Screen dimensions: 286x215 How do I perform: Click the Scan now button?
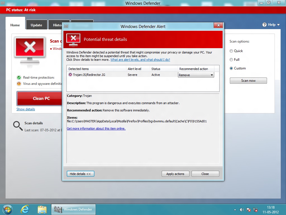[x=248, y=81]
